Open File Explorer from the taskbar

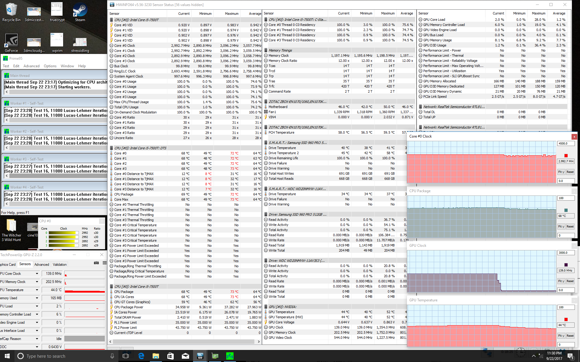click(156, 356)
